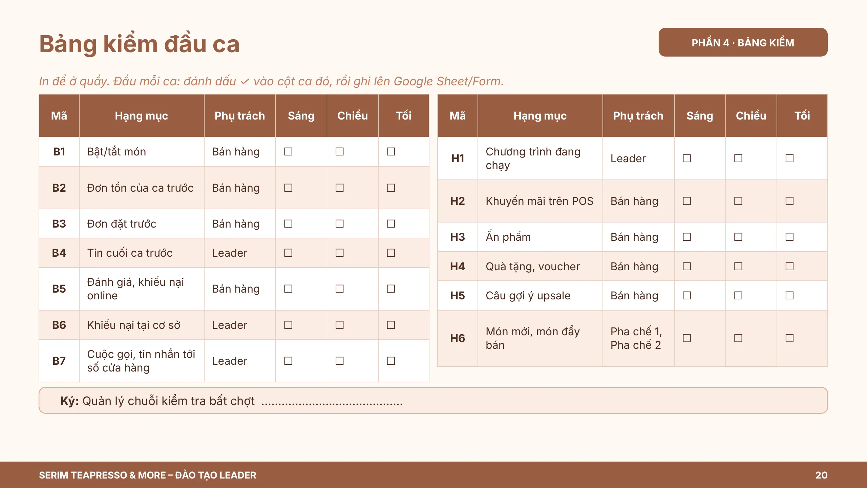
Task: Click 'Pha chế 1, Pha chế 2' cell
Action: [x=638, y=338]
